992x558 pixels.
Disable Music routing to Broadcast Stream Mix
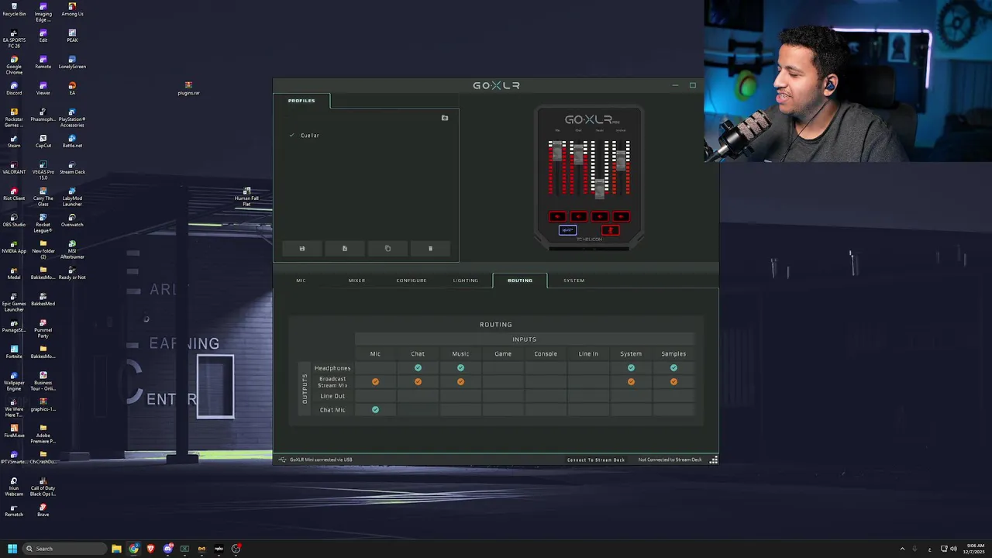pyautogui.click(x=460, y=382)
